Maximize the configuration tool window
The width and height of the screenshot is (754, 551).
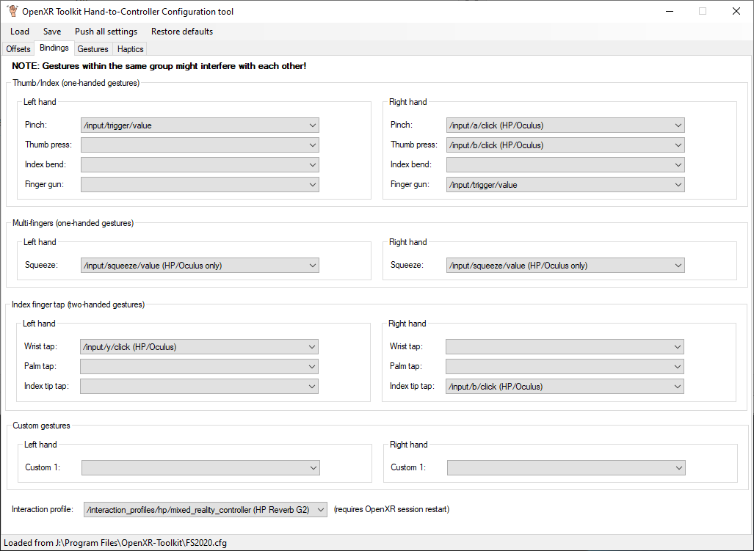point(702,11)
